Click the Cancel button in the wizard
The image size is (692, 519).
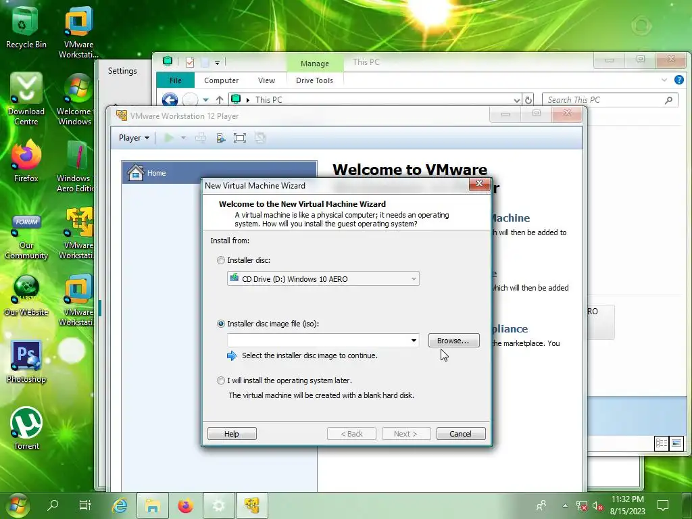[461, 434]
